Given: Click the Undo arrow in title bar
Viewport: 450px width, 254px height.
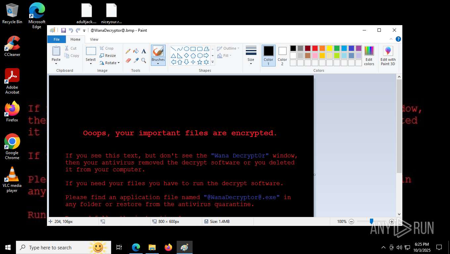Looking at the screenshot, I should (x=70, y=30).
